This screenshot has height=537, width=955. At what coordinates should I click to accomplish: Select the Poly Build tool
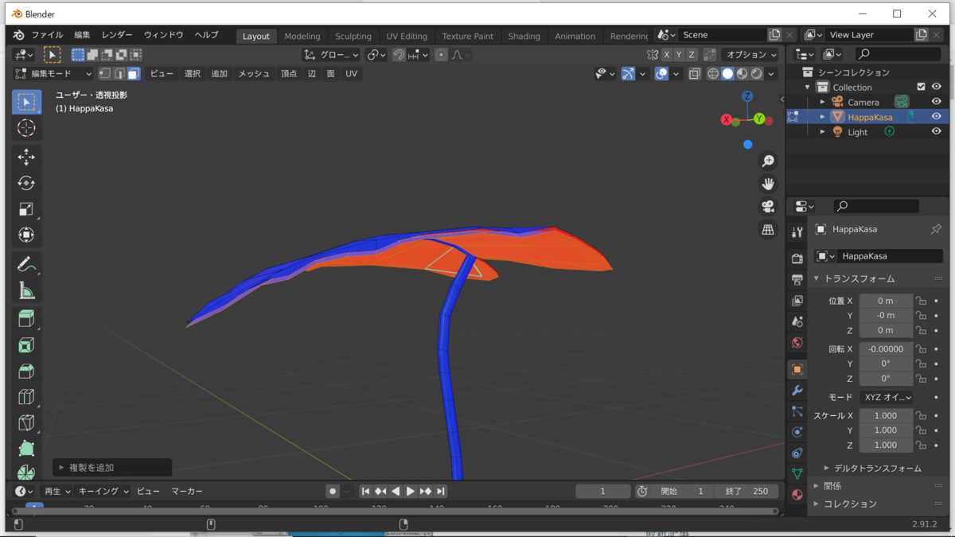(x=26, y=449)
